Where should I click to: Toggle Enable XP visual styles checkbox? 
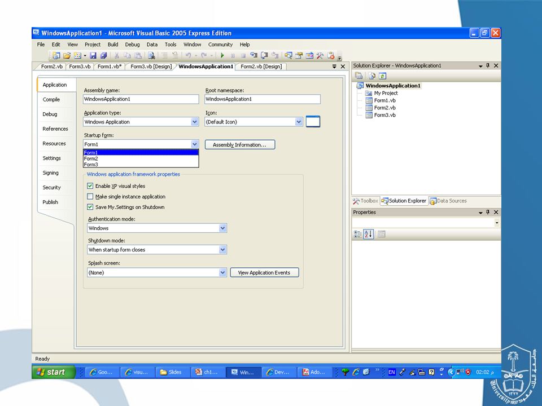[90, 186]
